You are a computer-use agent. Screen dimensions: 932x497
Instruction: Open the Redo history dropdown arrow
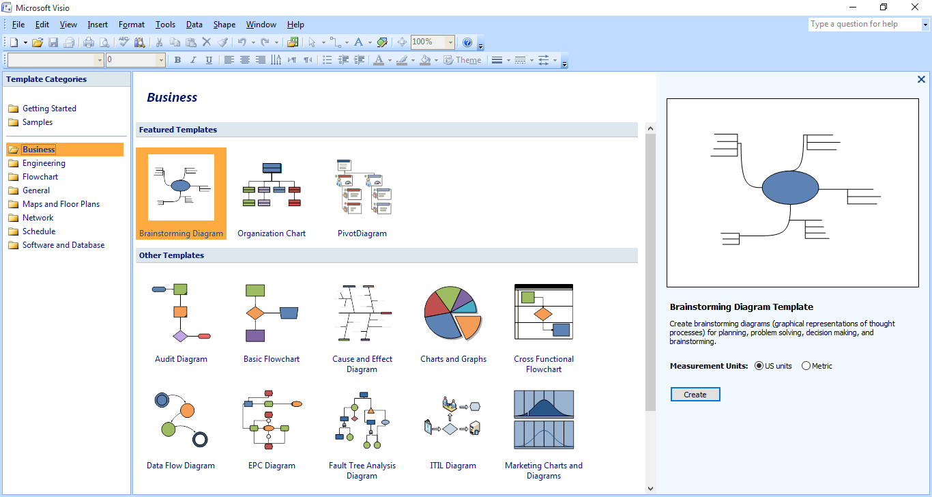[276, 42]
